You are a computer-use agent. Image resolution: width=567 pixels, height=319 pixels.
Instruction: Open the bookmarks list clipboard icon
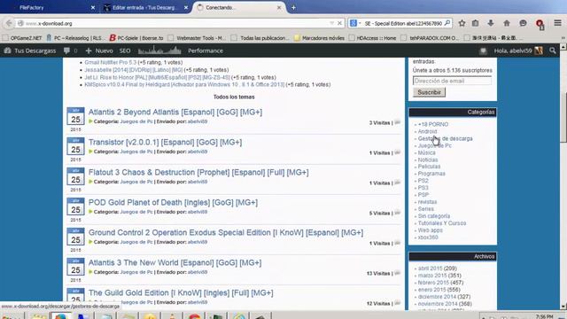[x=475, y=23]
